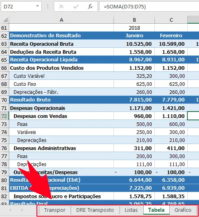Select the Listas sheet tab
The image size is (199, 217).
coord(131,210)
